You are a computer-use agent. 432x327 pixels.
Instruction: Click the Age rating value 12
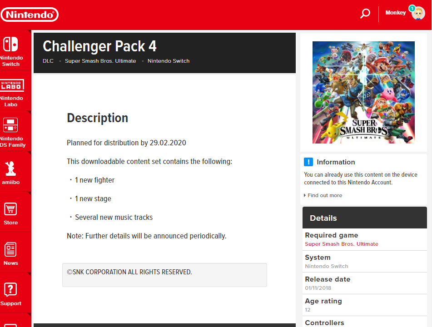tap(308, 310)
